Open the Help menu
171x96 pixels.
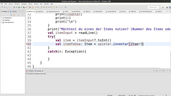[x=52, y=4]
